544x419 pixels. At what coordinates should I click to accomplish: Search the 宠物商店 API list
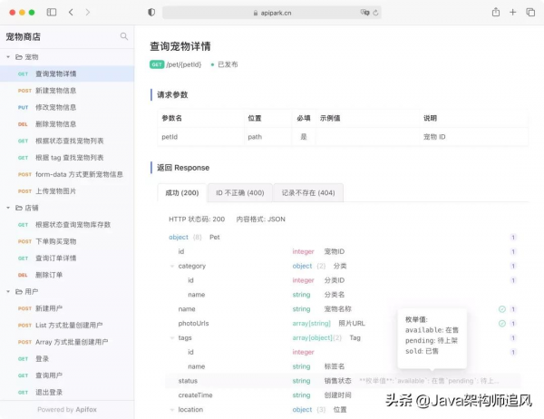point(124,36)
